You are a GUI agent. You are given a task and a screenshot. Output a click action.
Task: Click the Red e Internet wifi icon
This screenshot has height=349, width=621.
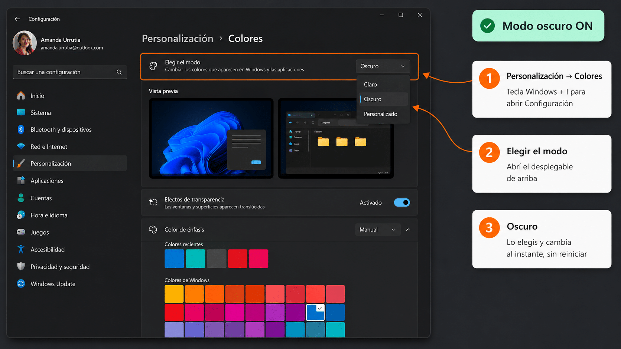21,146
